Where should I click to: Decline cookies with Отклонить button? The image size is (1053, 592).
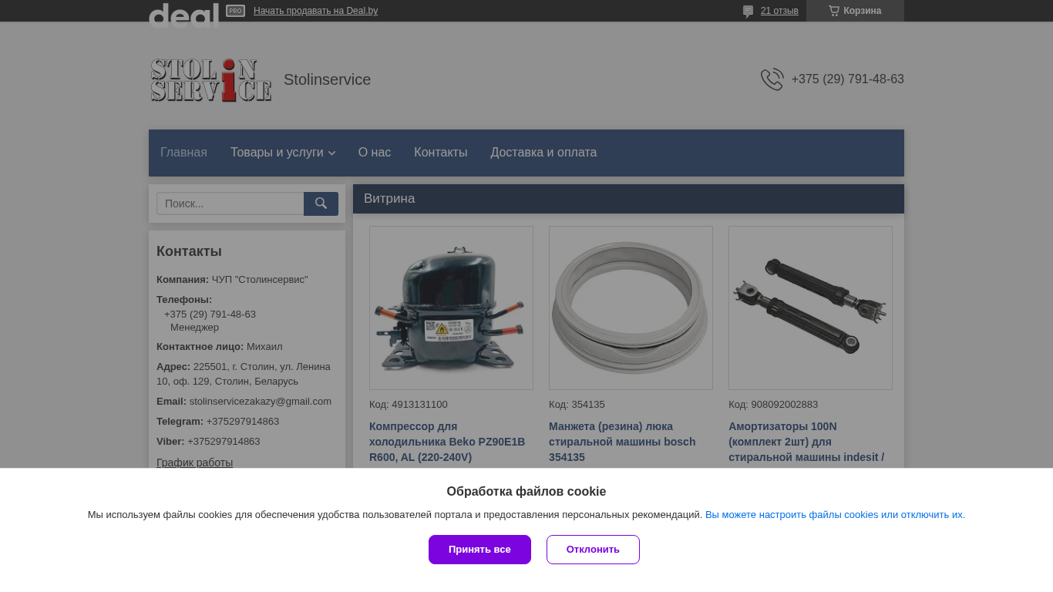pos(593,550)
